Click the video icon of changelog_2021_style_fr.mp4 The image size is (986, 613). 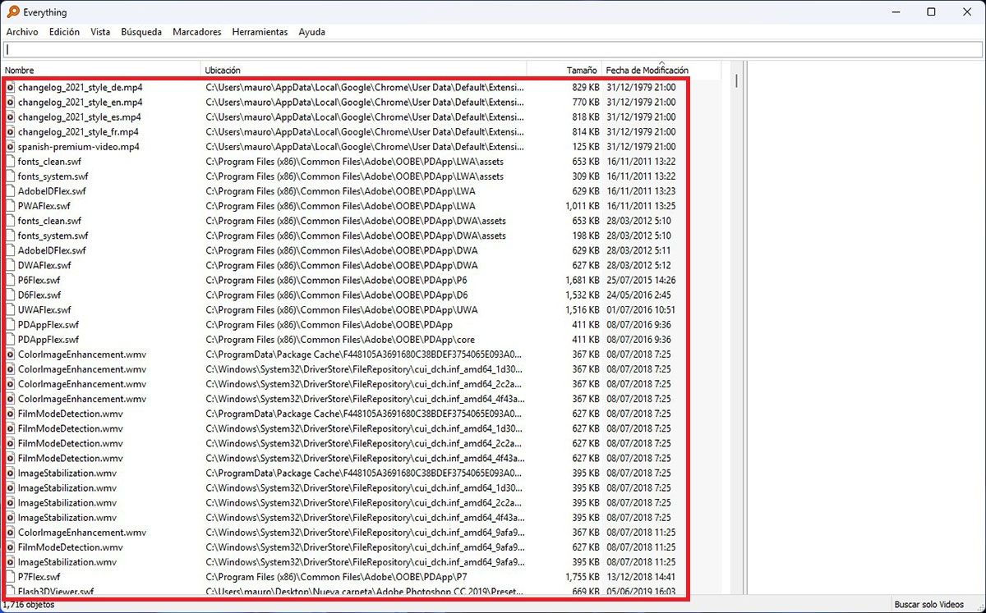pyautogui.click(x=11, y=131)
